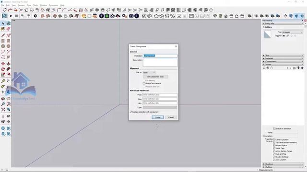
Task: Click the Description text box in dialog
Action: tap(160, 63)
